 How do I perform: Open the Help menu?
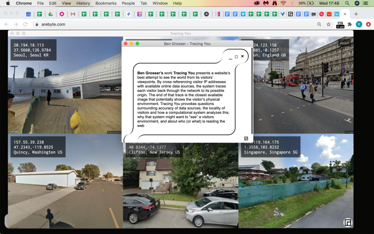coord(178,3)
